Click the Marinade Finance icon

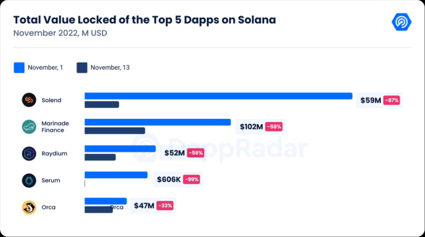pyautogui.click(x=29, y=127)
